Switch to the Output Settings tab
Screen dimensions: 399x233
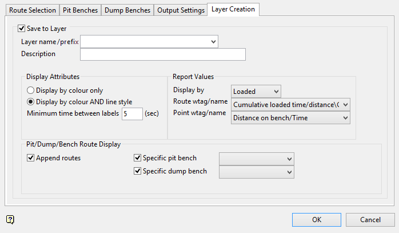[180, 10]
